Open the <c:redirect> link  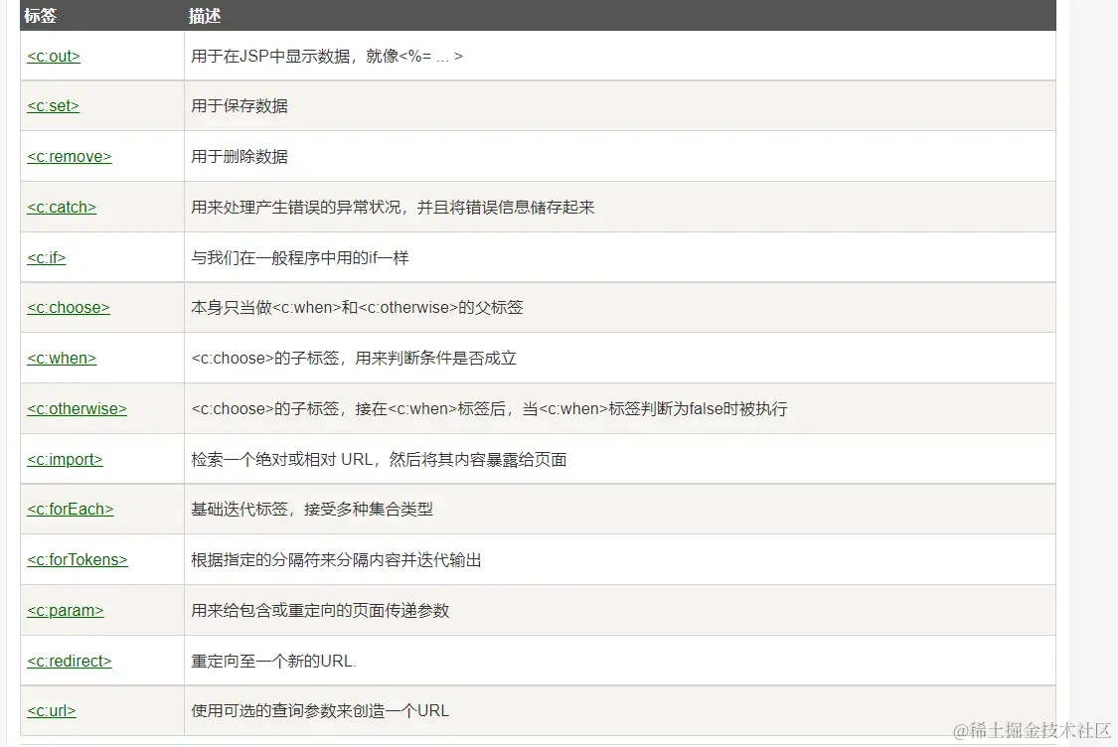point(70,662)
